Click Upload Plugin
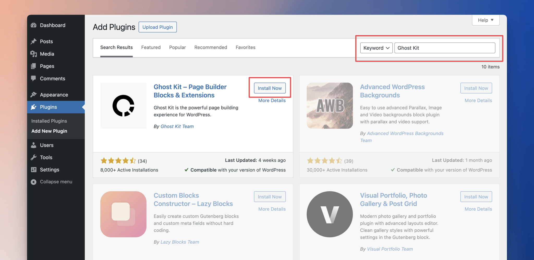 (x=157, y=27)
